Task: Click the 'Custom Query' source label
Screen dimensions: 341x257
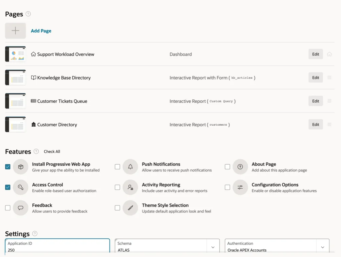Action: pos(221,101)
